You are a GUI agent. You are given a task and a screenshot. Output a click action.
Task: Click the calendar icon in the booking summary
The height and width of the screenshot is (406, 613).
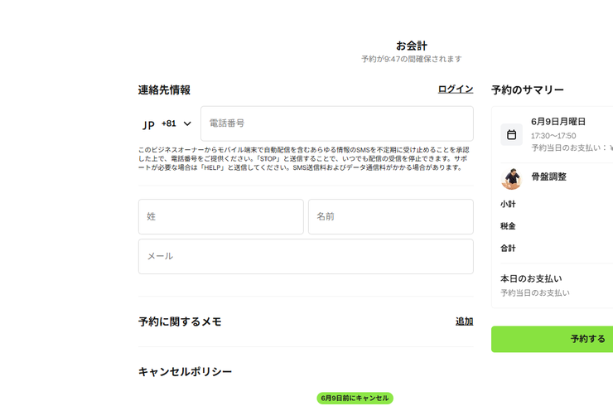511,134
